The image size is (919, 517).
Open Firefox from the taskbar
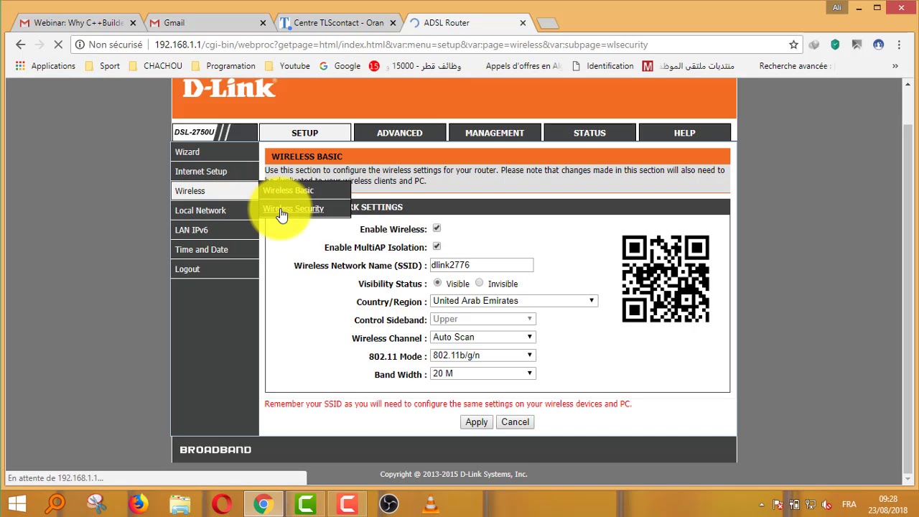point(138,503)
